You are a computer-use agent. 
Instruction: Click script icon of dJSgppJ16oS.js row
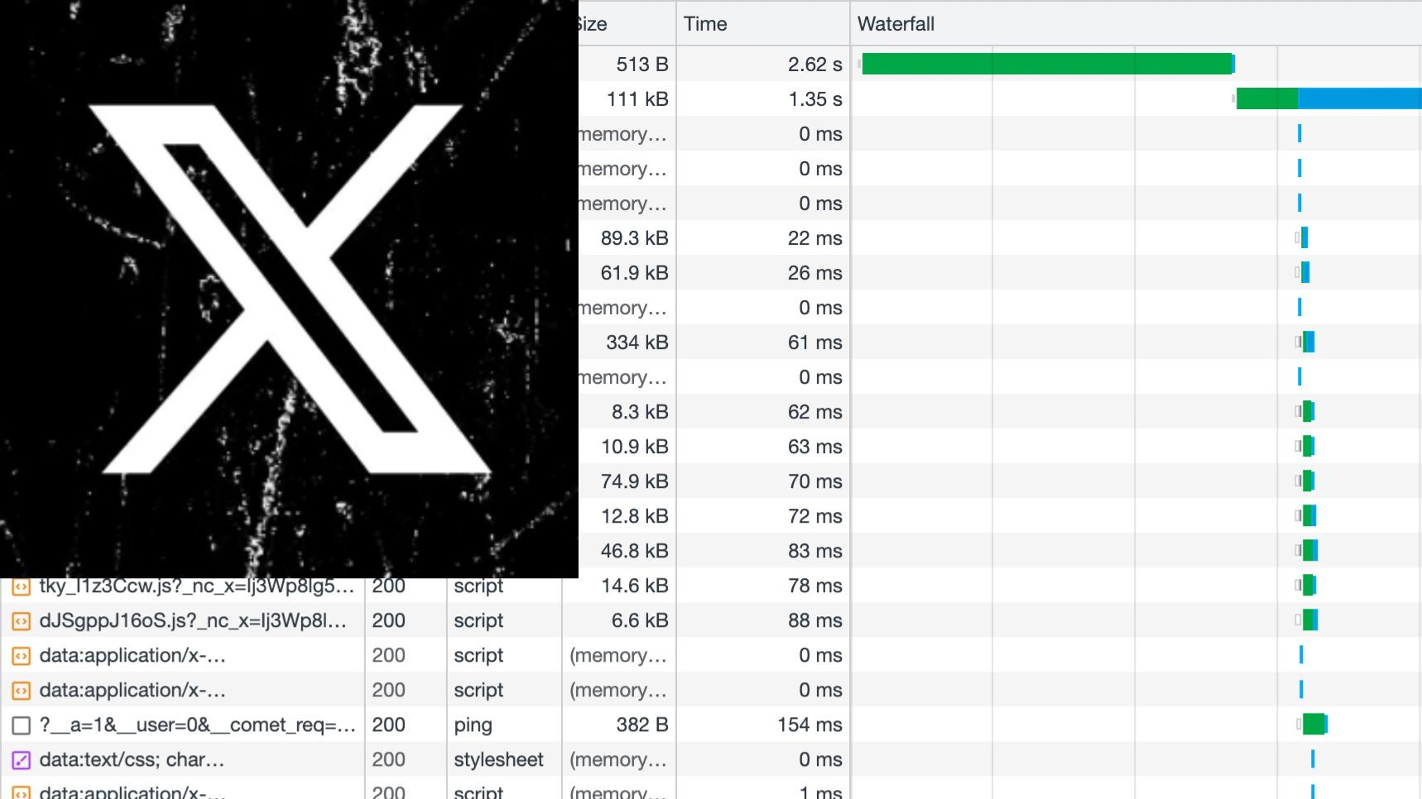(x=21, y=621)
